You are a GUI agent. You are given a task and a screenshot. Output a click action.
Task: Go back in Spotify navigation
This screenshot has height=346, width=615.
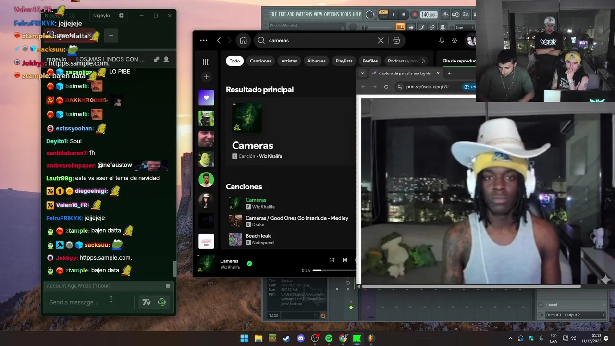tap(219, 40)
